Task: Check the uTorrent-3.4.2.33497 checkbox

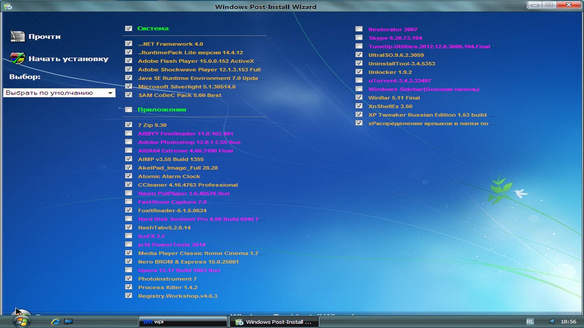Action: (359, 80)
